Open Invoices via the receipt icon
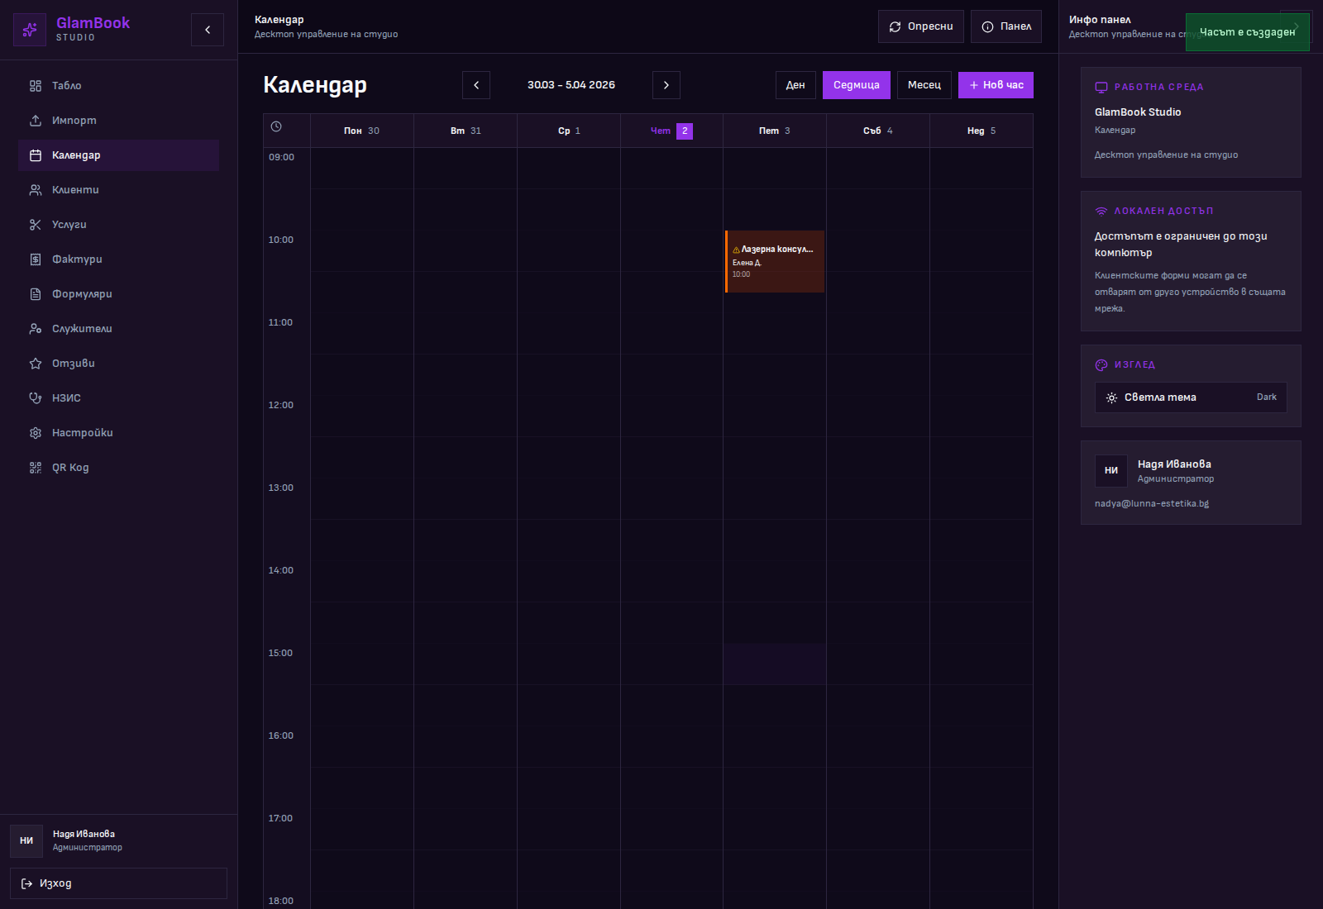The height and width of the screenshot is (909, 1323). 36,259
